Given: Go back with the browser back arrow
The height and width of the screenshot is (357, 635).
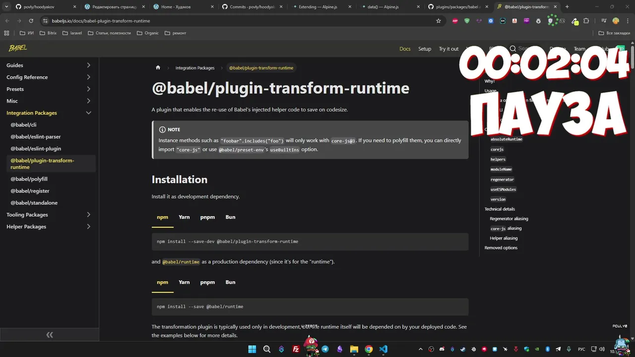Looking at the screenshot, I should coord(7,21).
